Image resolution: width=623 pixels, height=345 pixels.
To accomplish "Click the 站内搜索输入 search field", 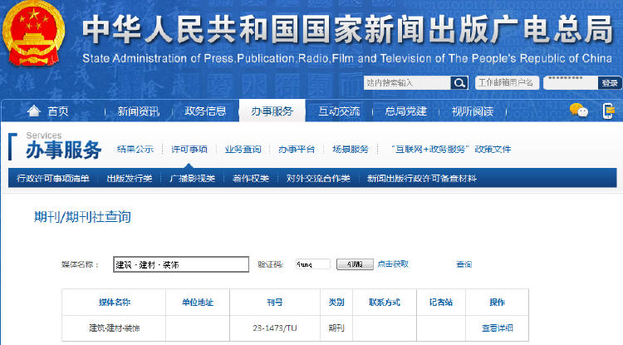I will coord(407,82).
